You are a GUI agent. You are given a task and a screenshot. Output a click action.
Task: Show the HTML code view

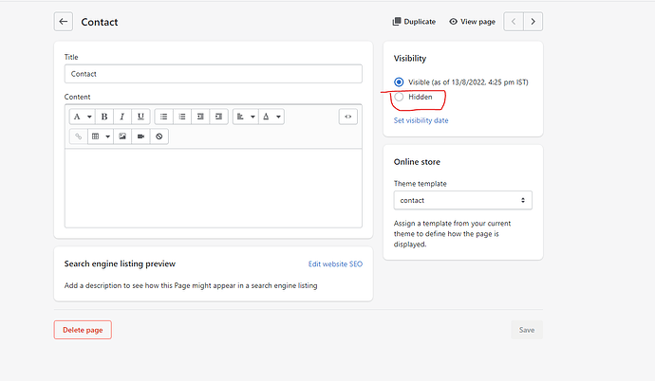[348, 117]
